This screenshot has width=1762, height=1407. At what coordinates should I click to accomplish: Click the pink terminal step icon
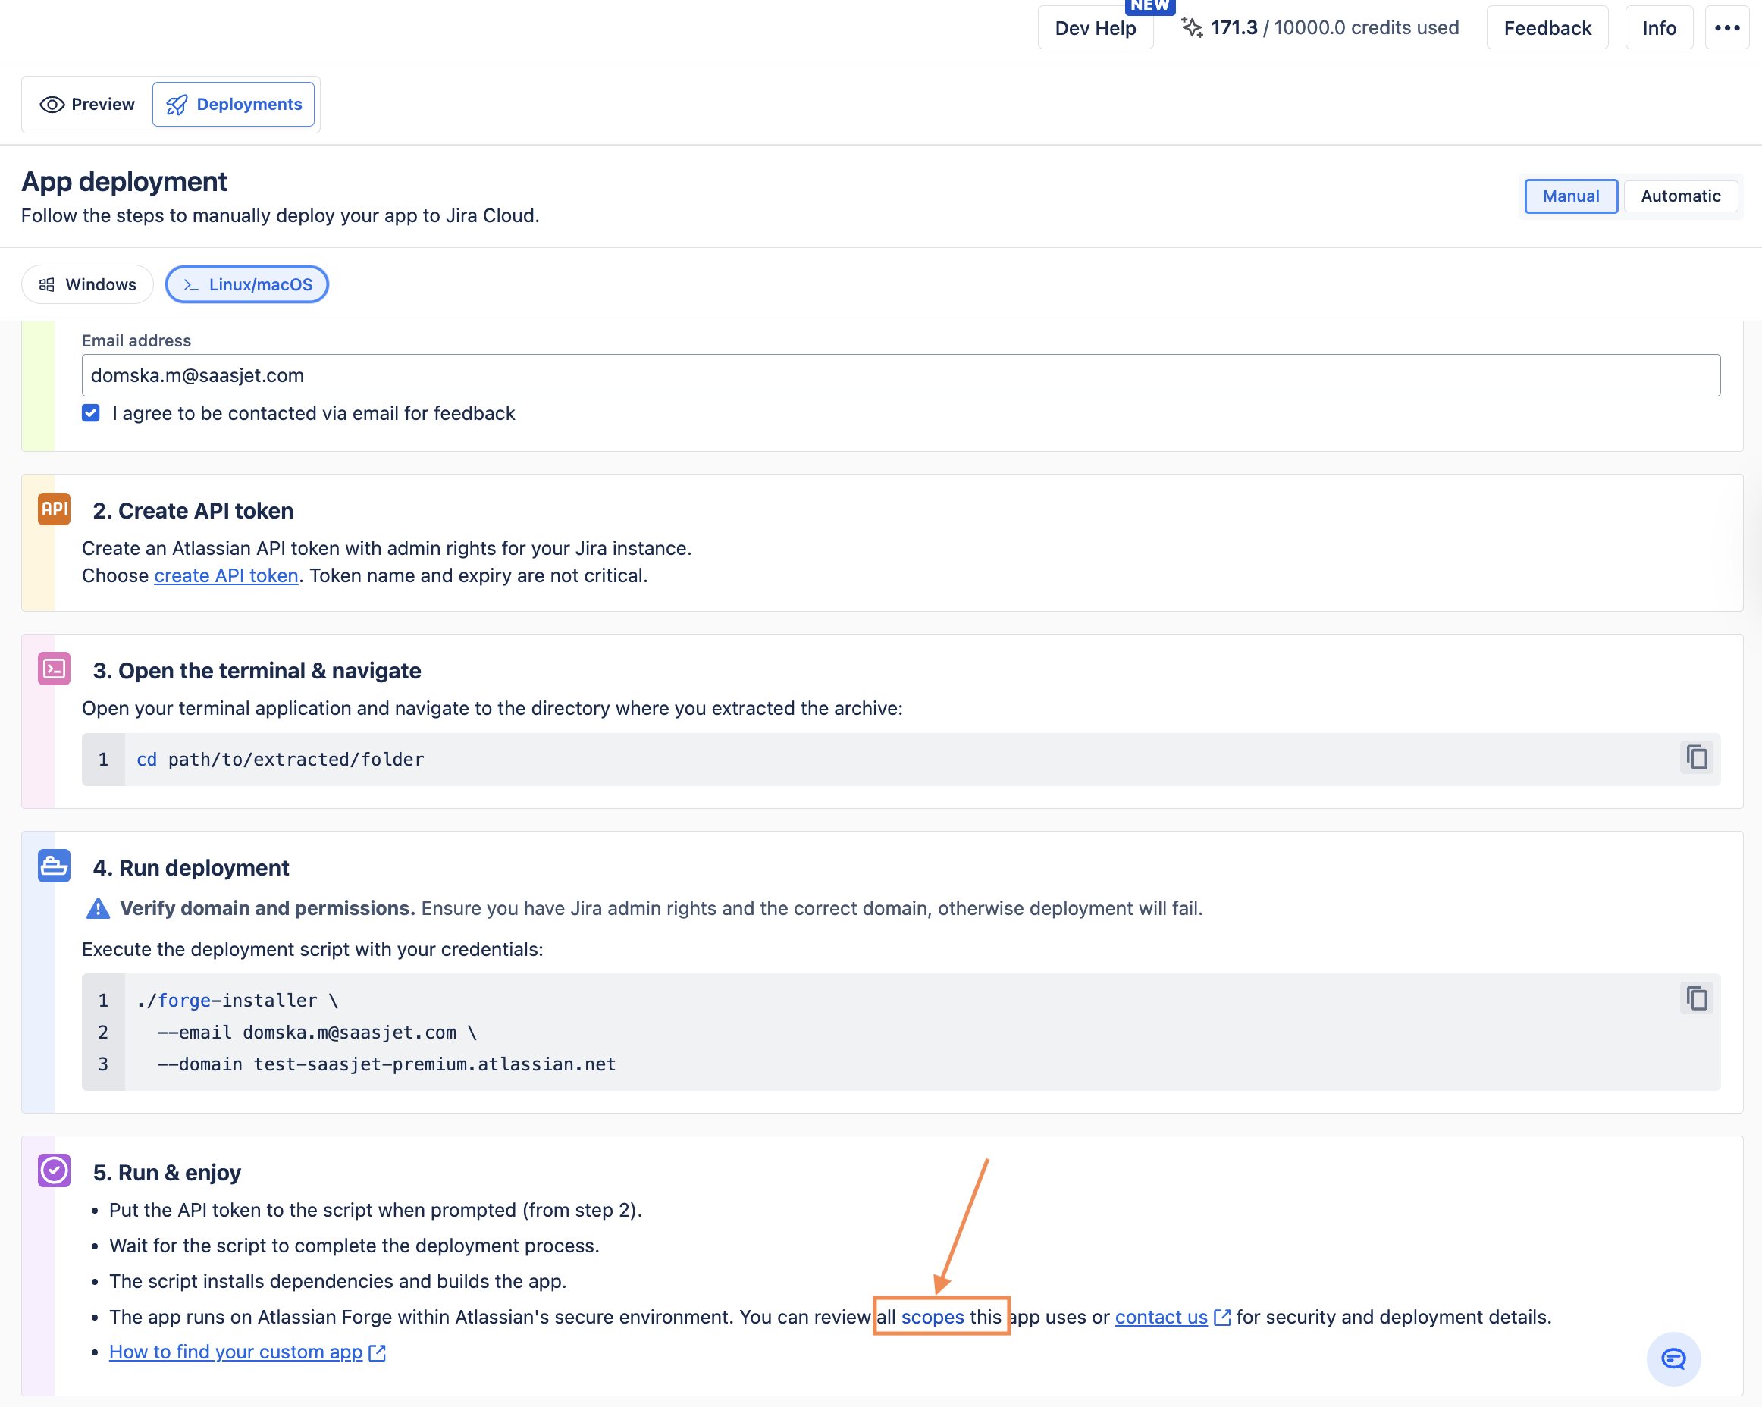[54, 669]
